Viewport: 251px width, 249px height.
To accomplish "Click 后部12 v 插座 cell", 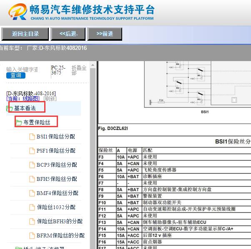I will click(157, 235).
